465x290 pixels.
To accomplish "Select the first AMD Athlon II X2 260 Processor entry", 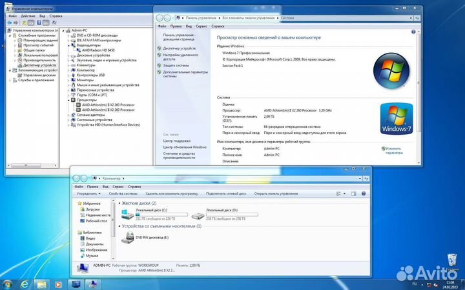I will tap(108, 105).
